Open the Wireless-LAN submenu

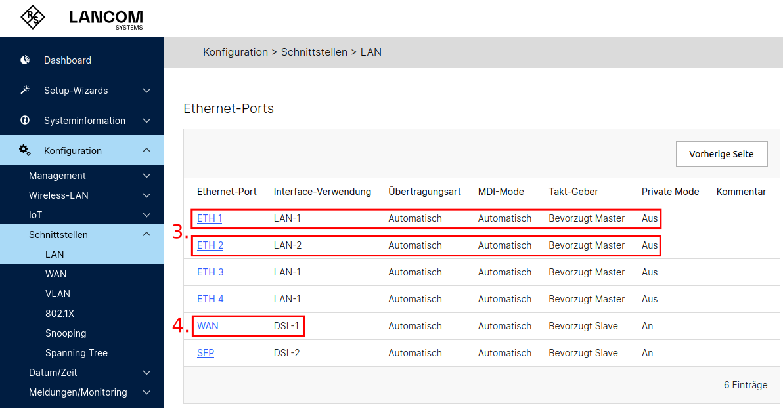[x=58, y=195]
